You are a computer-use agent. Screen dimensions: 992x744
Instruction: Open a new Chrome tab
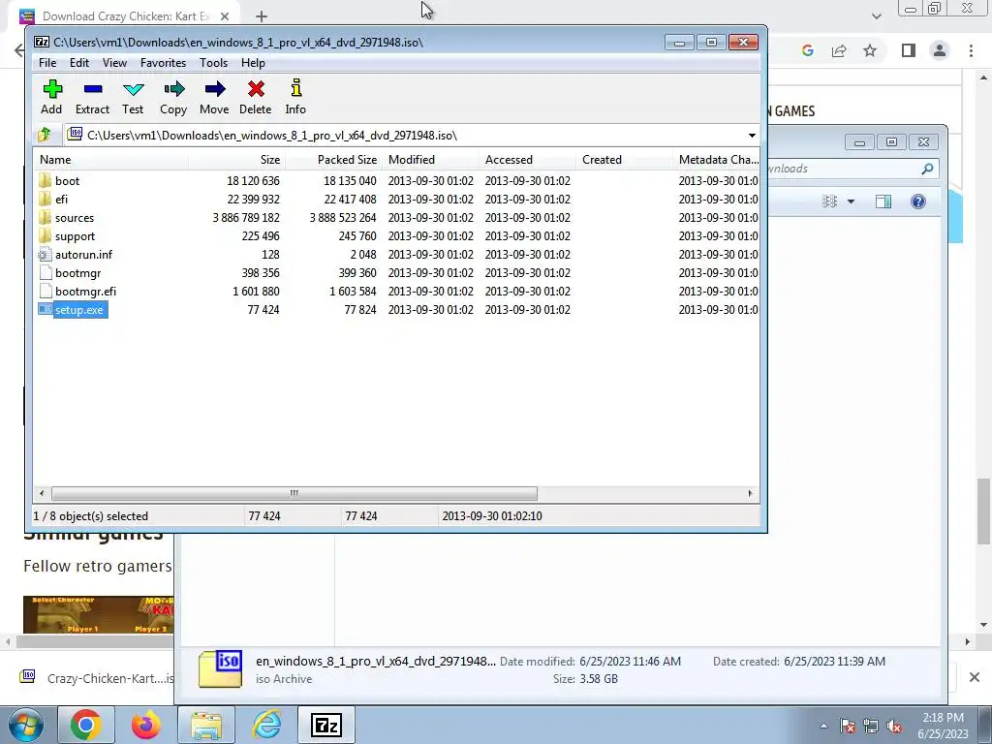(262, 16)
